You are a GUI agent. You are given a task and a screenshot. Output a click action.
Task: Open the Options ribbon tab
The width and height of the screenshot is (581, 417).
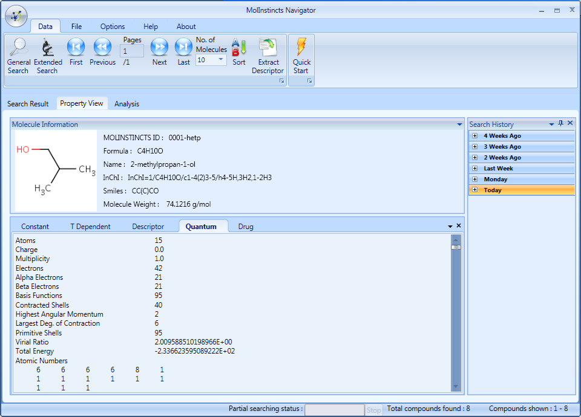click(113, 26)
